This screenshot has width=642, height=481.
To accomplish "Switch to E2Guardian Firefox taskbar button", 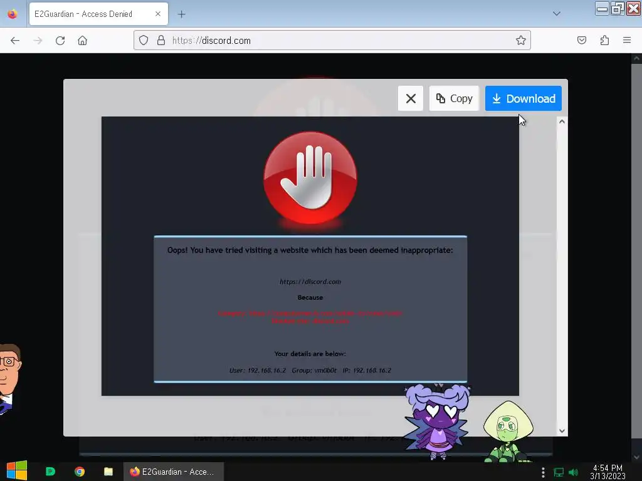I will pyautogui.click(x=173, y=472).
